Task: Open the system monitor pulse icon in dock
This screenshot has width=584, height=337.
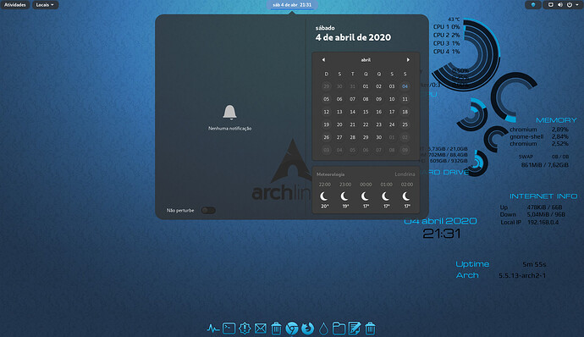Action: point(212,329)
